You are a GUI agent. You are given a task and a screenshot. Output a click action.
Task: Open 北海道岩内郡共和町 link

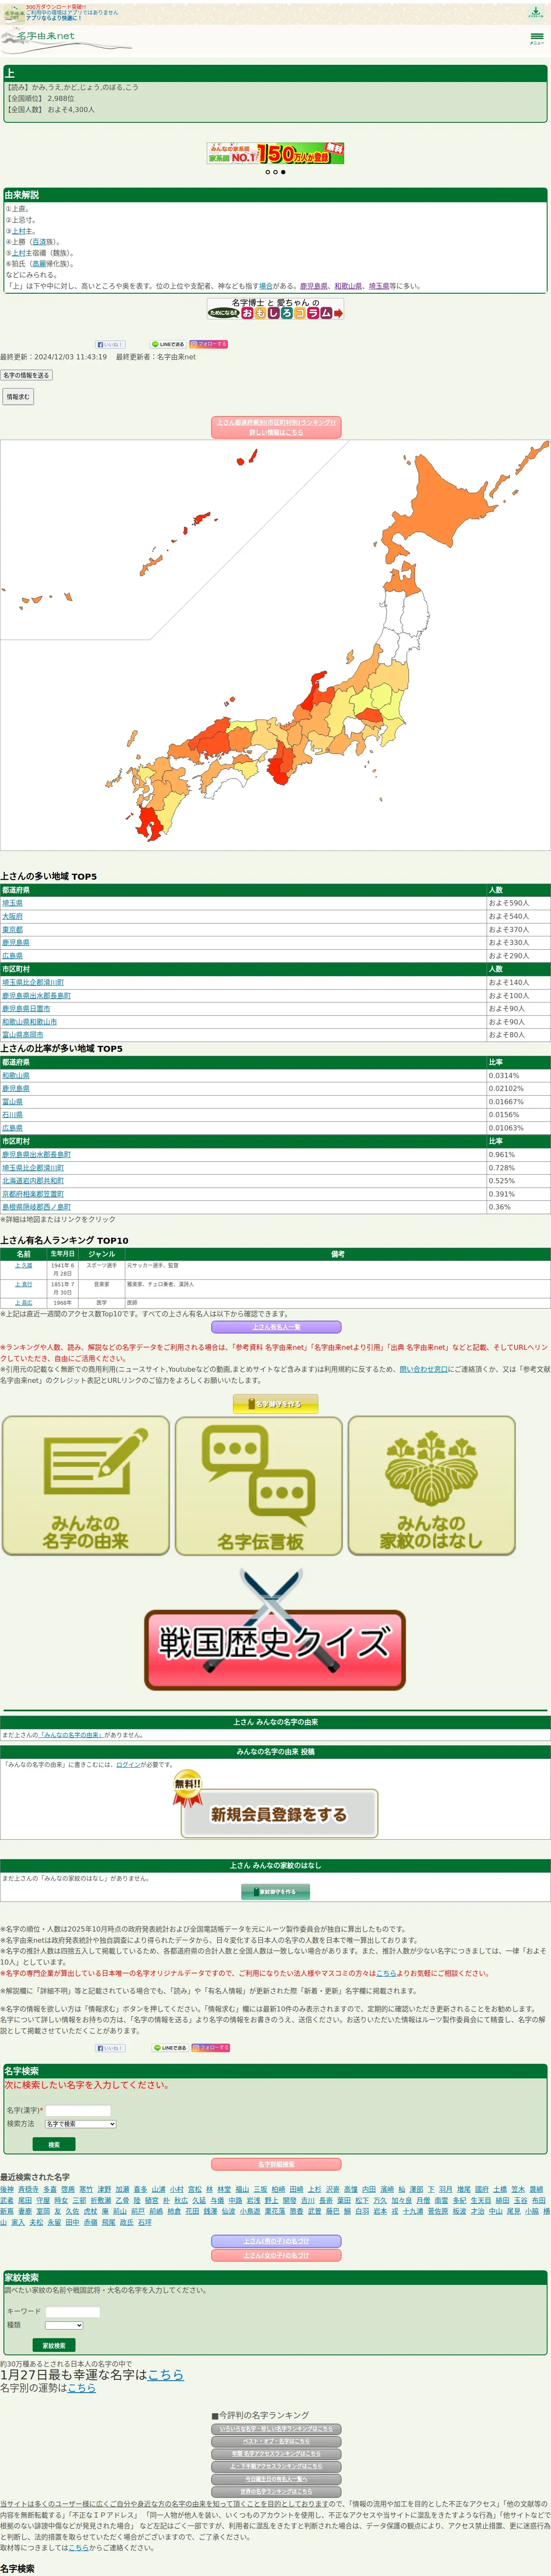33,1181
